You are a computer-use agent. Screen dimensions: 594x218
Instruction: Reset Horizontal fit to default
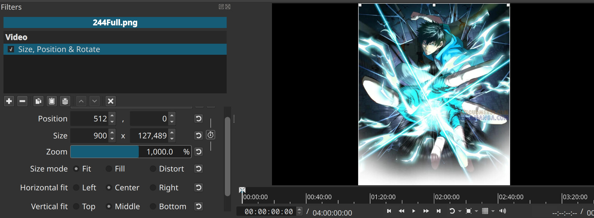click(x=199, y=187)
